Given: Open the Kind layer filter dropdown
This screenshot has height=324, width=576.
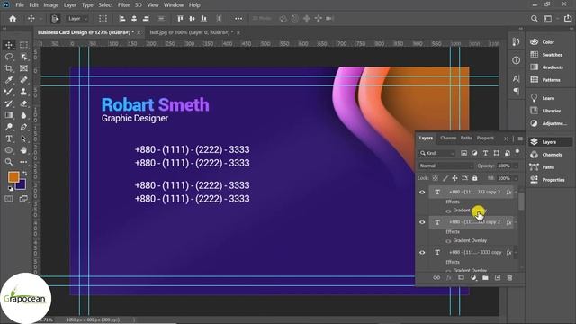Looking at the screenshot, I should 437,153.
